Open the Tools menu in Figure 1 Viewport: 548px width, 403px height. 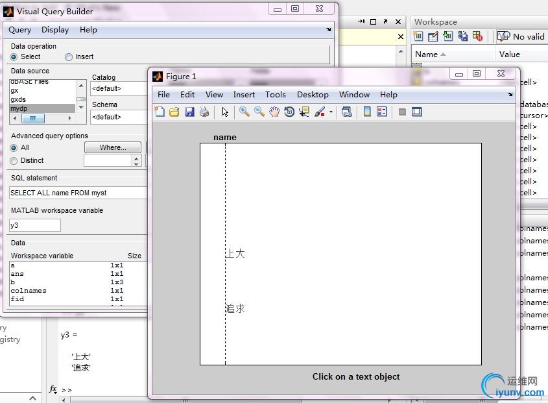(x=276, y=95)
